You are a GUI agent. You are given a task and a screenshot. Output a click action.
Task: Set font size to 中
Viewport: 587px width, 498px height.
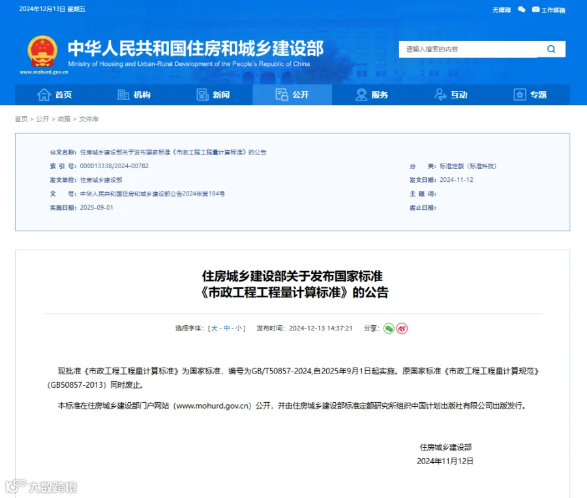[x=226, y=328]
